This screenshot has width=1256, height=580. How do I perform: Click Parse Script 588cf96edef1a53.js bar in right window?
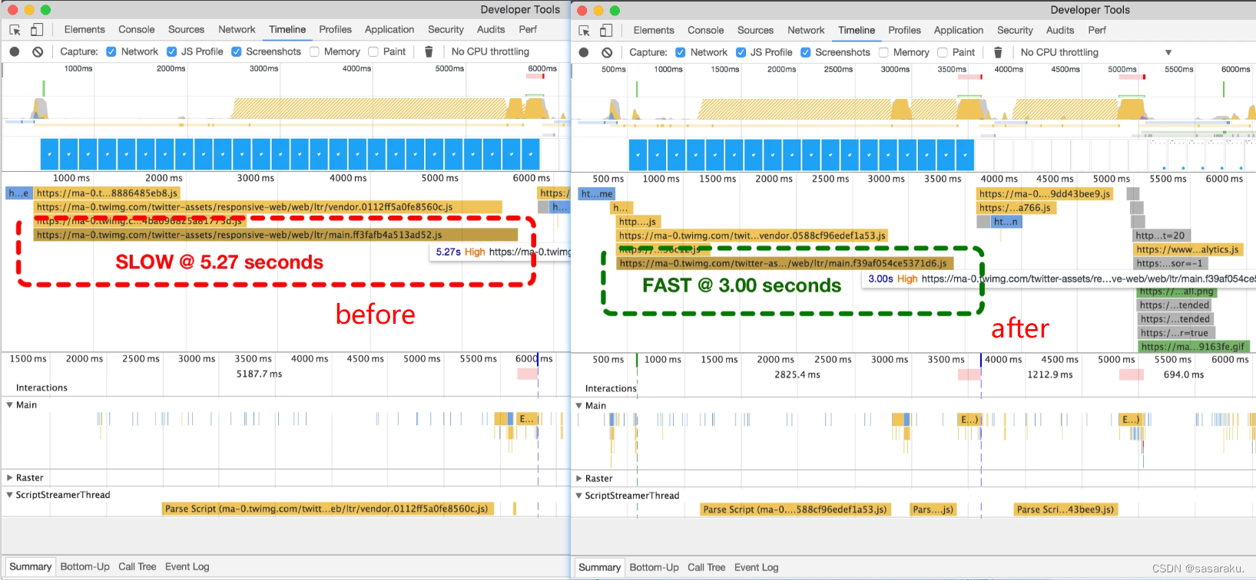pyautogui.click(x=795, y=509)
